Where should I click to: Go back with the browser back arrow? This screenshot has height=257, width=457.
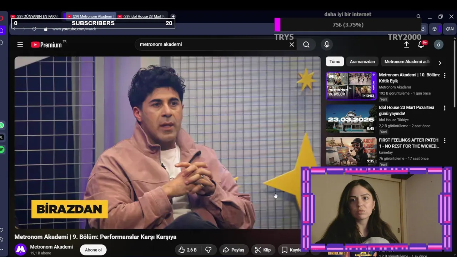pos(15,29)
